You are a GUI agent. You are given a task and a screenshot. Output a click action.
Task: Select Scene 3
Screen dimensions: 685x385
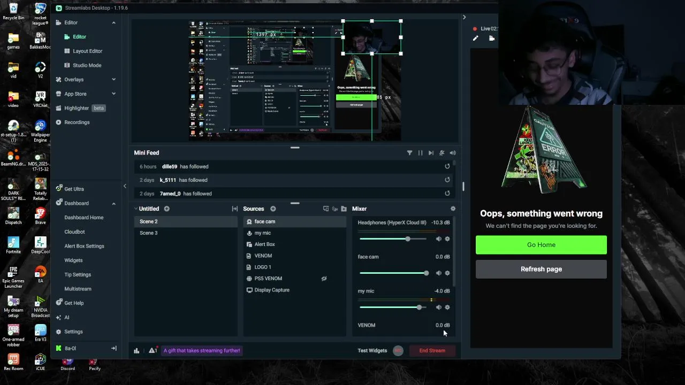pos(186,233)
